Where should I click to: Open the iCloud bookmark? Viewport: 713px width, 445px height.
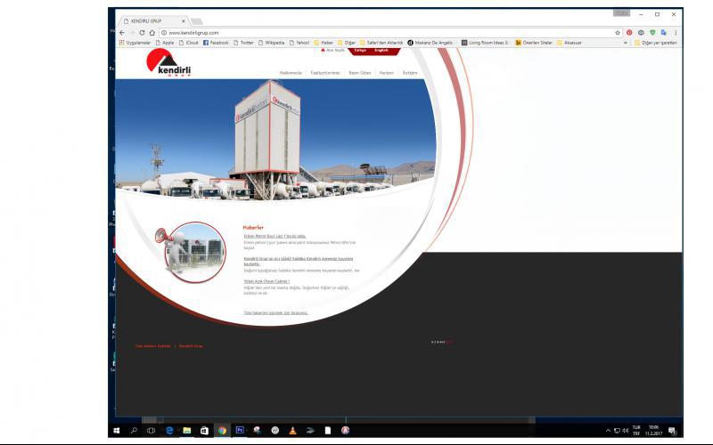click(189, 43)
